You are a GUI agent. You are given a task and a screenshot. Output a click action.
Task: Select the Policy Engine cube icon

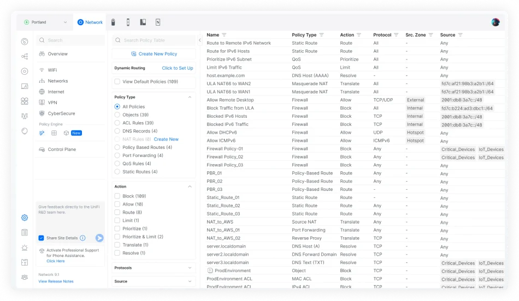tap(66, 133)
